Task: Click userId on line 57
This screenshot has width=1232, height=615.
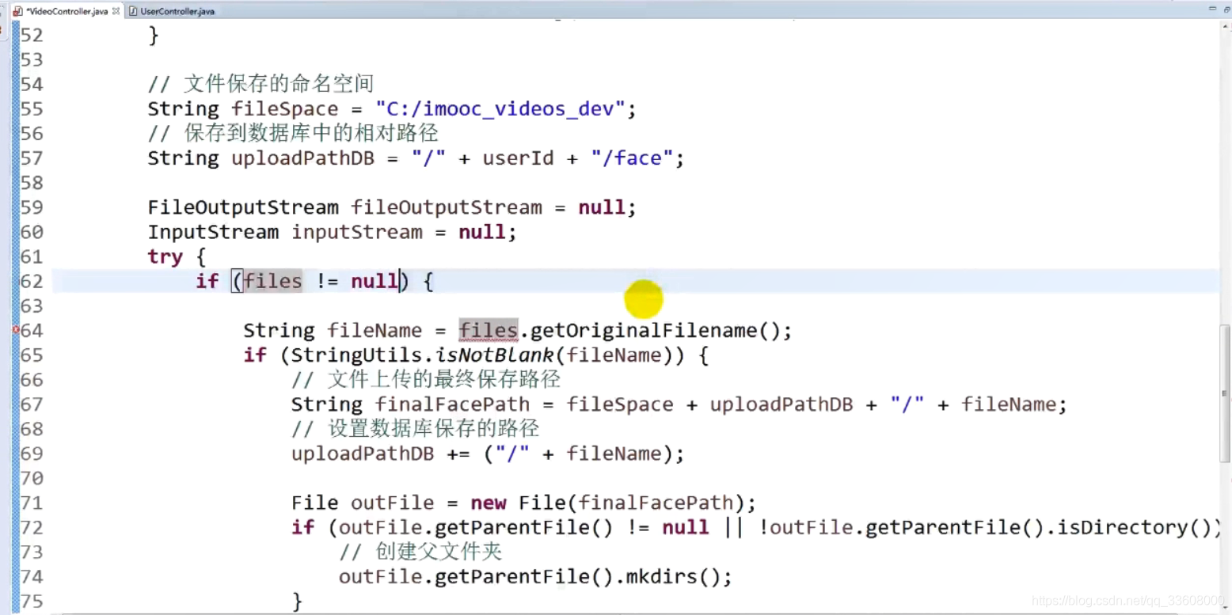Action: click(518, 158)
